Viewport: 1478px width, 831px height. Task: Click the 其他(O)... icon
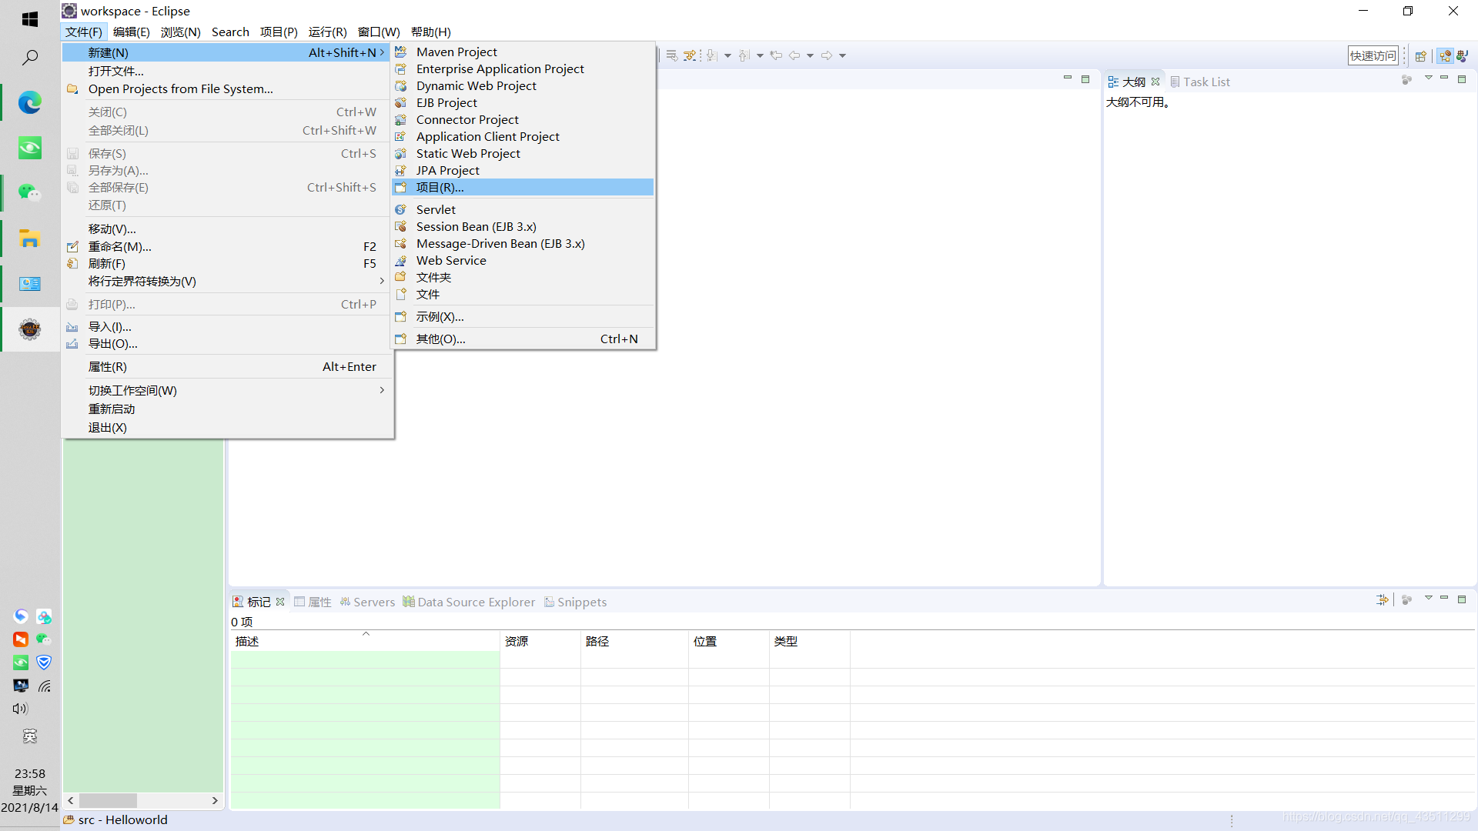[400, 339]
